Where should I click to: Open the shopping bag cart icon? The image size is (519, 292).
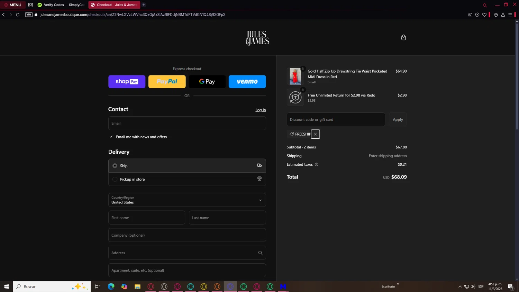point(403,37)
